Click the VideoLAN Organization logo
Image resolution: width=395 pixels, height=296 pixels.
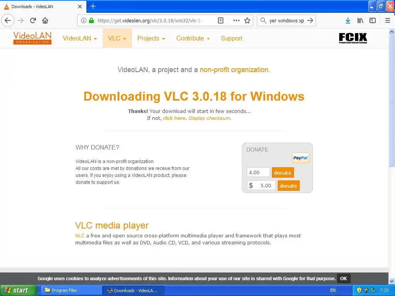[32, 38]
